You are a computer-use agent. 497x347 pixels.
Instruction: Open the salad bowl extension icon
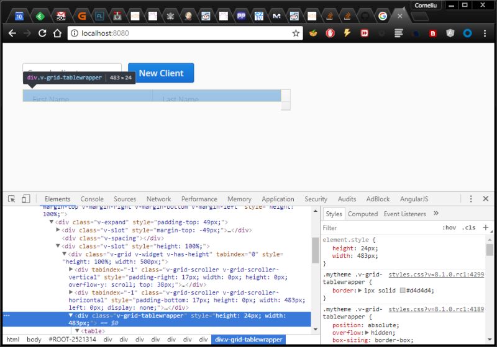click(313, 33)
